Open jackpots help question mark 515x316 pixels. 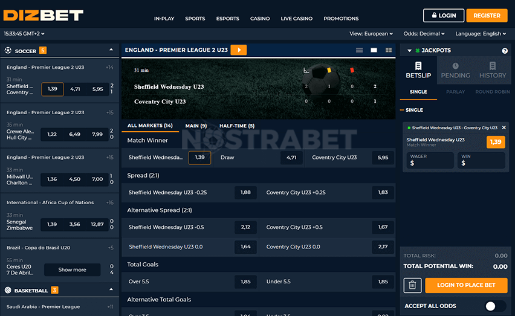(505, 51)
